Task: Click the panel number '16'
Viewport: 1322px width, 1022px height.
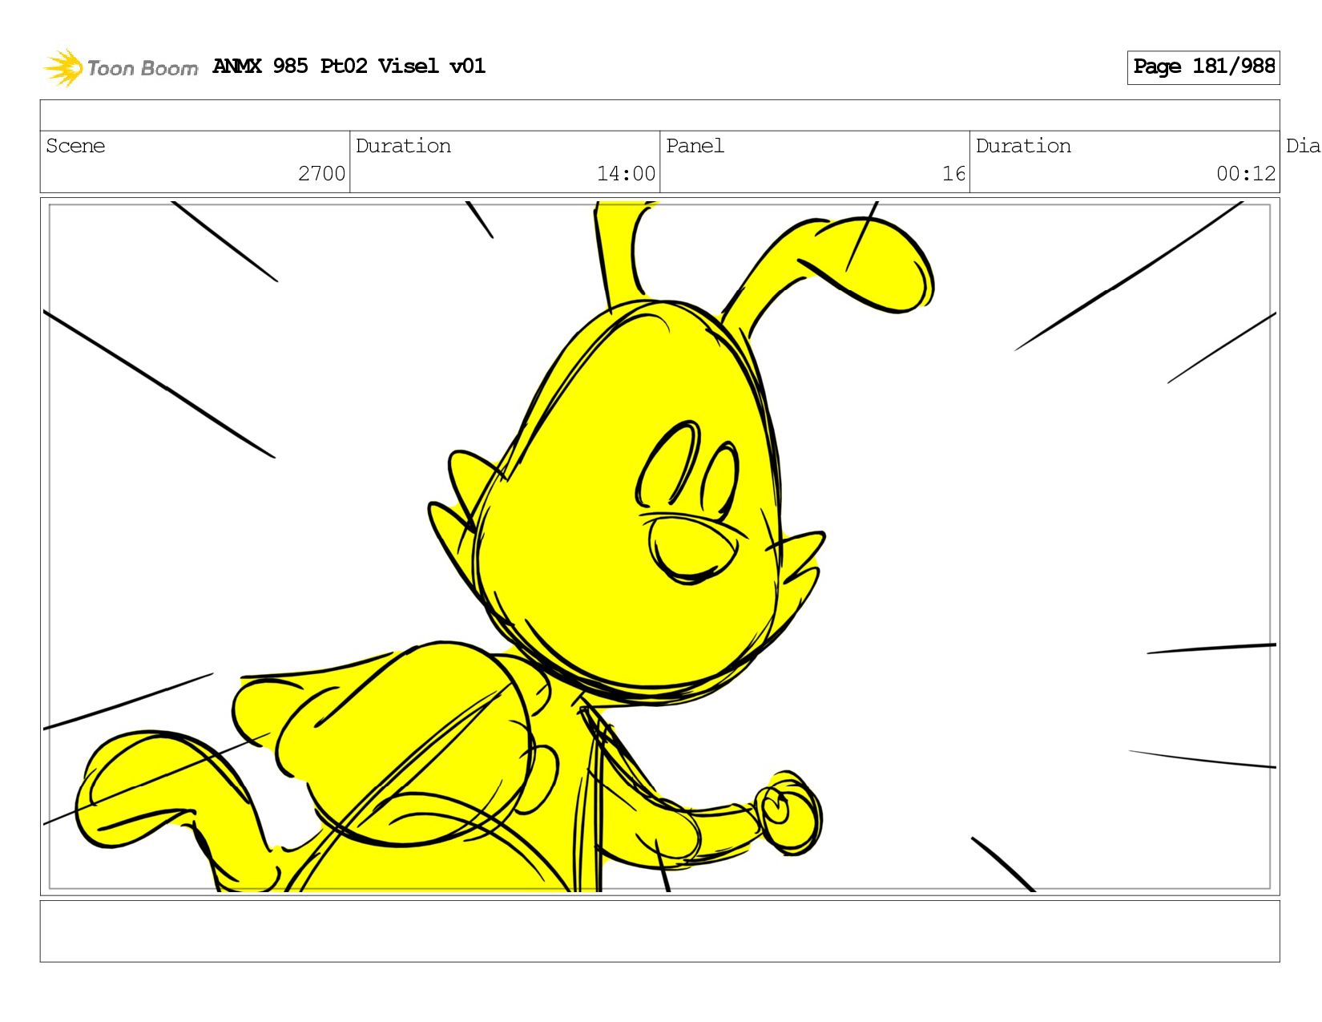Action: pyautogui.click(x=953, y=174)
